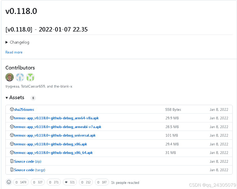This screenshot has width=237, height=189.
Task: Select the '31 MB' size value
Action: [x=171, y=153]
